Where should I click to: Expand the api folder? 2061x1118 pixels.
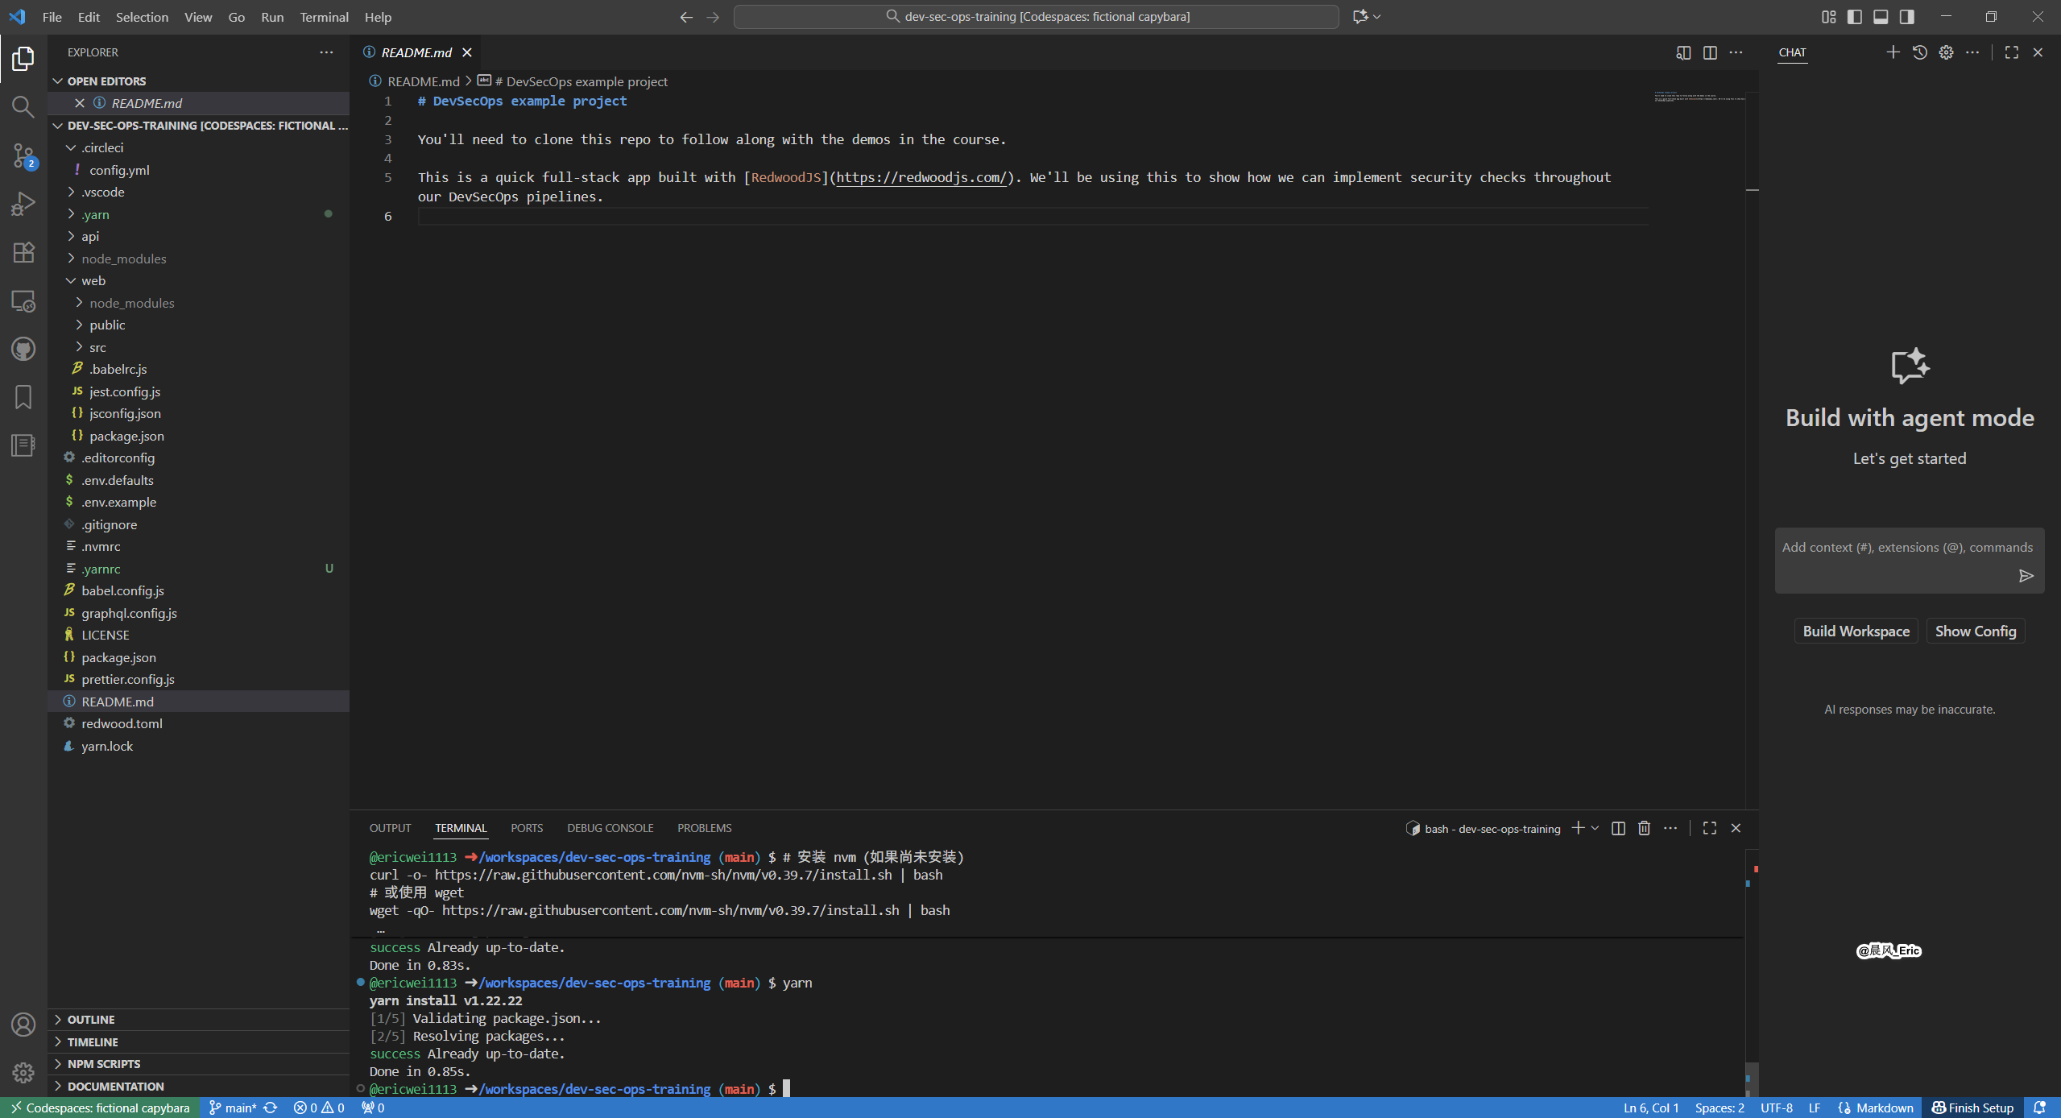89,236
